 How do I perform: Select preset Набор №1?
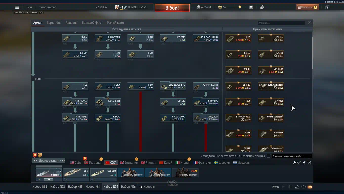[x=40, y=187]
